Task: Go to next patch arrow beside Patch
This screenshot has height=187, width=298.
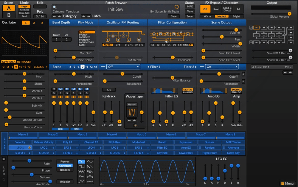Action: tap(89, 16)
